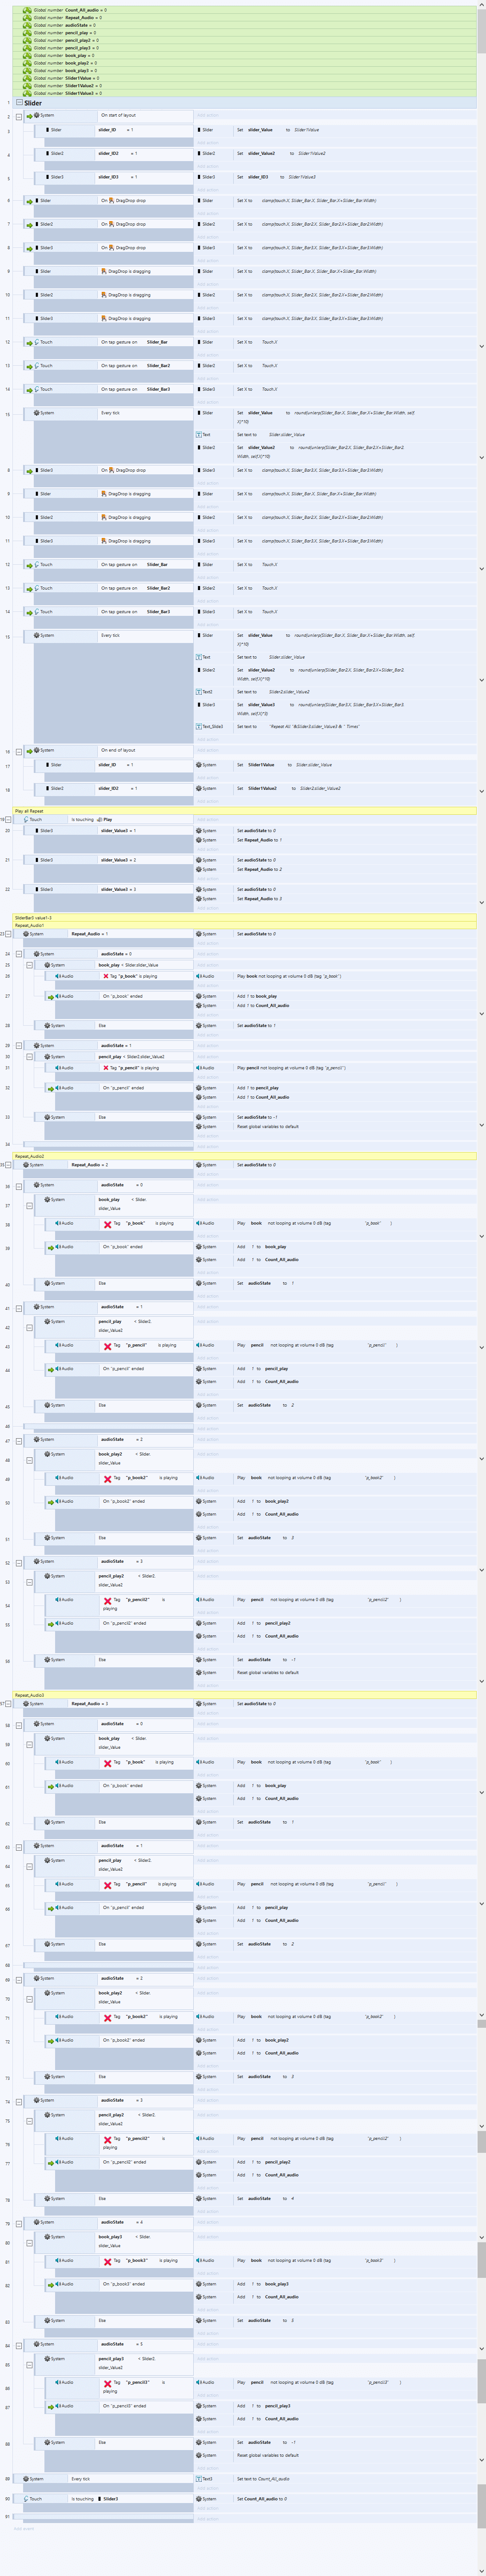486x2576 pixels.
Task: Click 'Add event' link below the last event
Action: pyautogui.click(x=23, y=2528)
